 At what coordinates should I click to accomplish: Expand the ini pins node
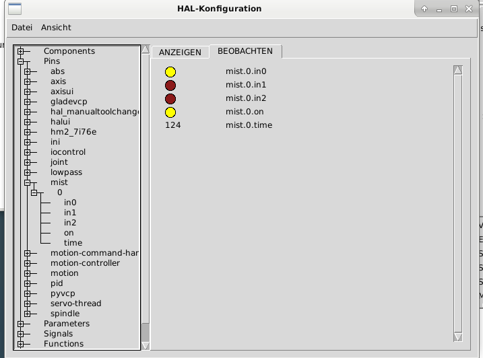(x=27, y=142)
